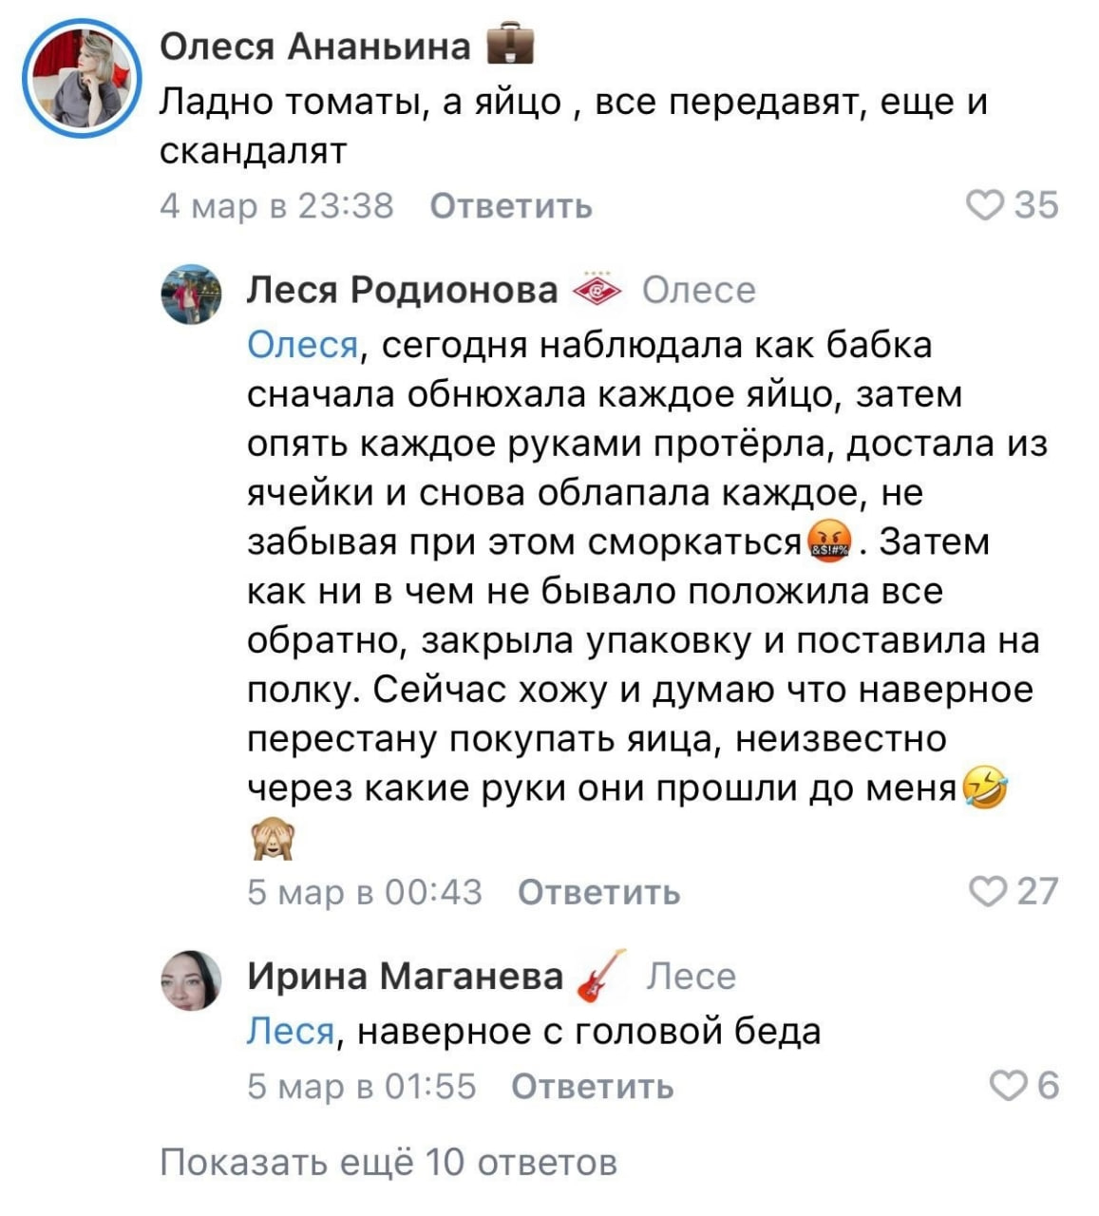This screenshot has height=1216, width=1099.
Task: Open Леся Родионова's profile avatar
Action: pyautogui.click(x=191, y=294)
